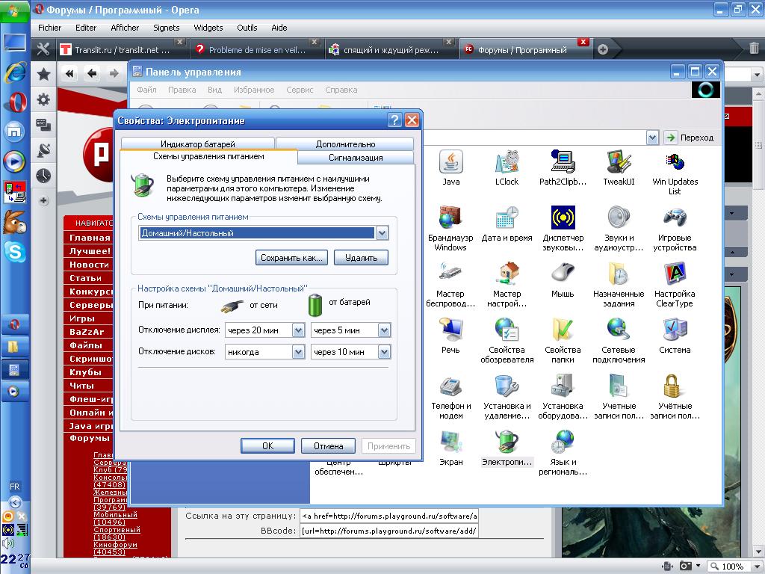This screenshot has width=765, height=574.
Task: Open the Signets menu in Opera
Action: pos(166,28)
